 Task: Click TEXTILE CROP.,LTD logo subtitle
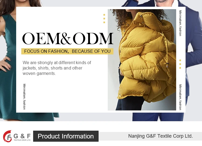click(x=22, y=140)
